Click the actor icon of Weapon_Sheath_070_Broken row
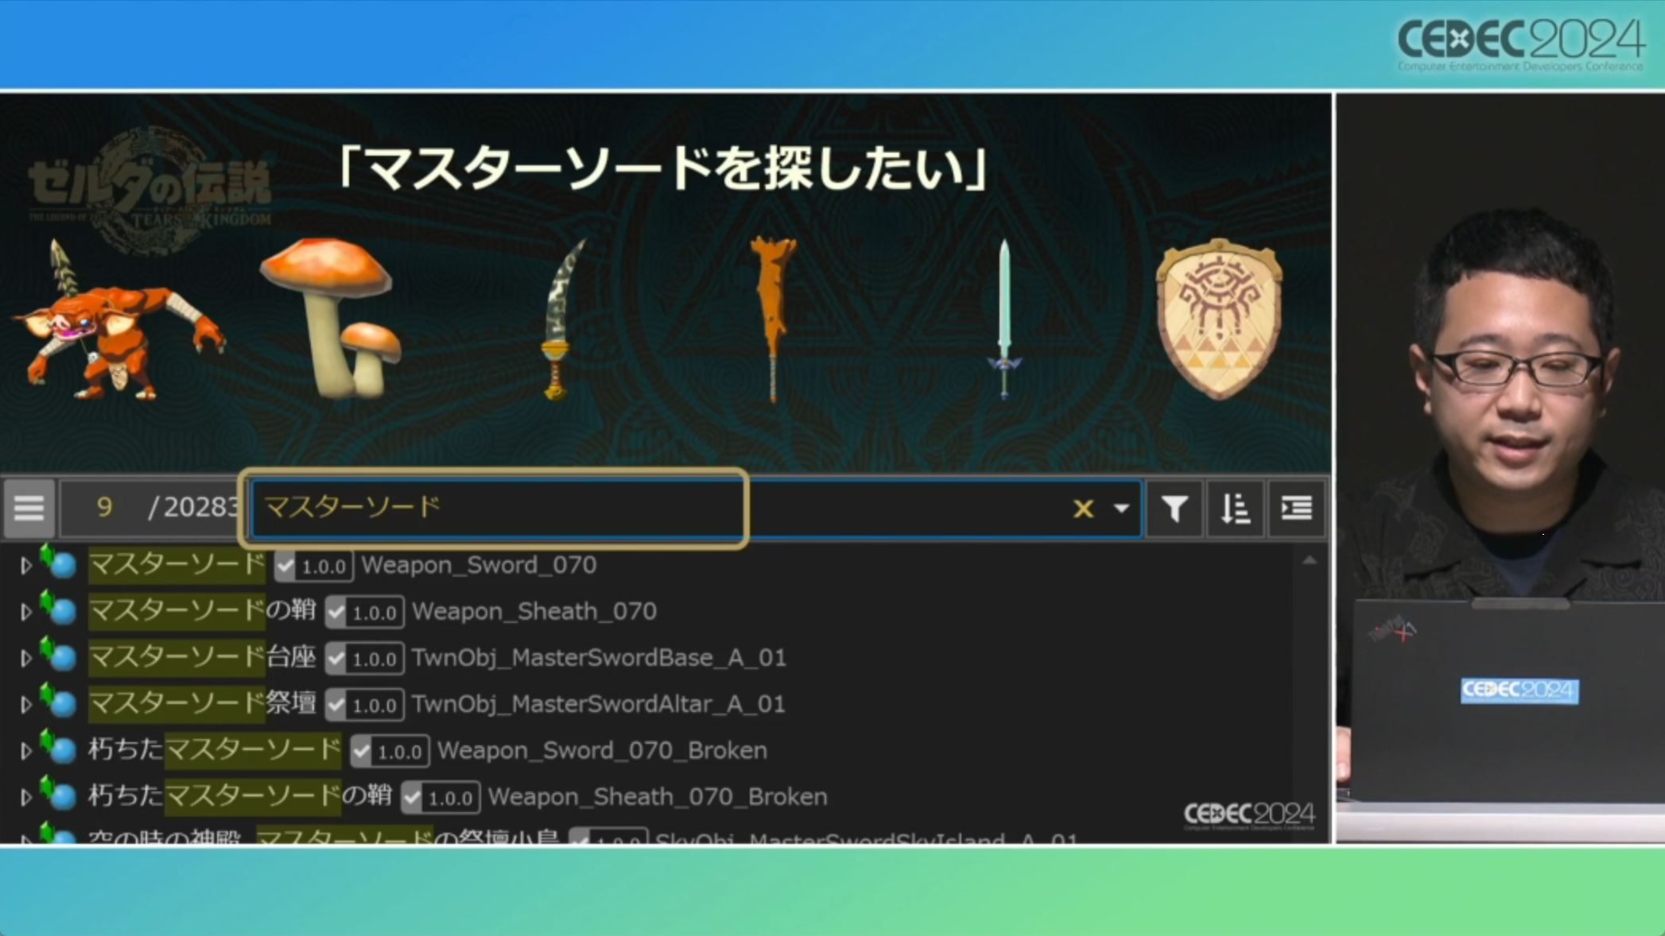 (x=59, y=793)
